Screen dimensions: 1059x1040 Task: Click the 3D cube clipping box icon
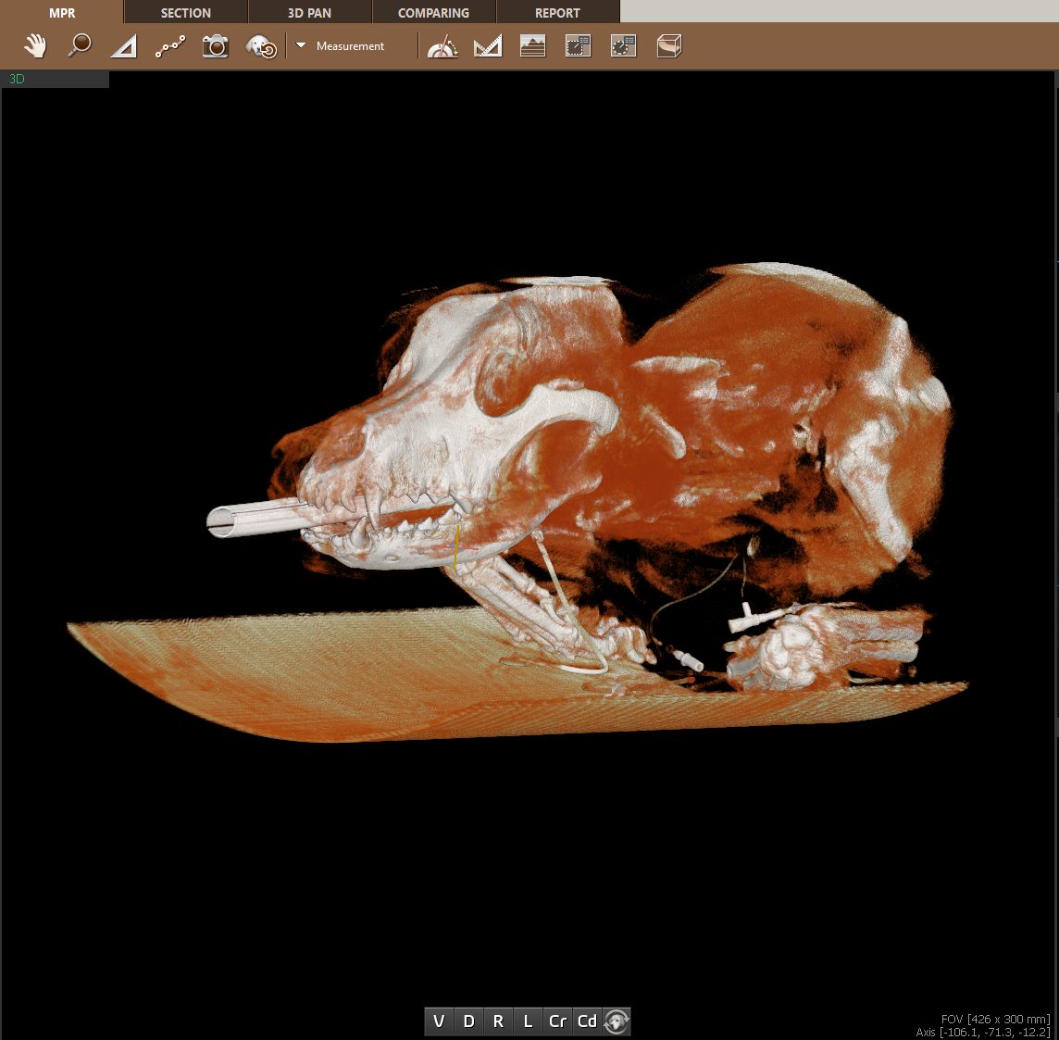click(x=669, y=45)
